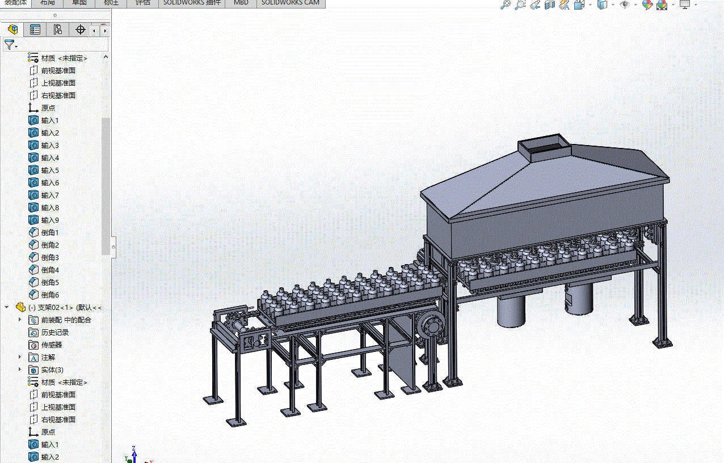Viewport: 724px width, 463px height.
Task: Select imported feature 输入5
Action: pyautogui.click(x=44, y=170)
